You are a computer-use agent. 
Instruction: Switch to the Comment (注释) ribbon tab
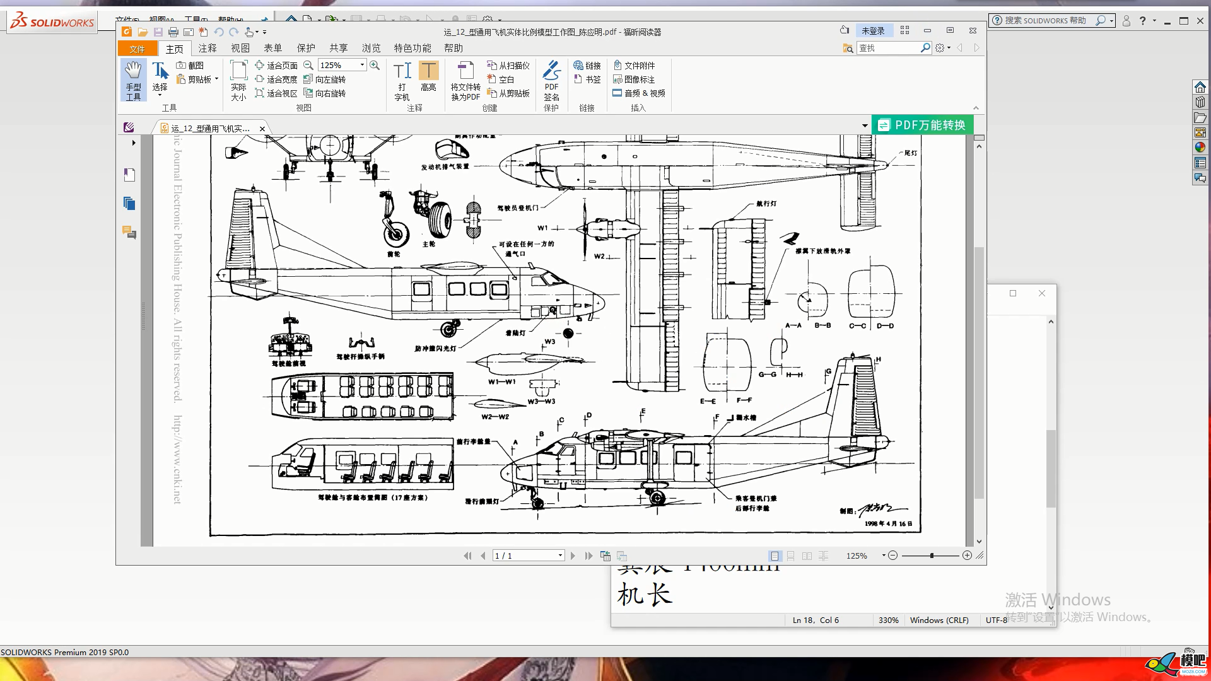coord(207,48)
